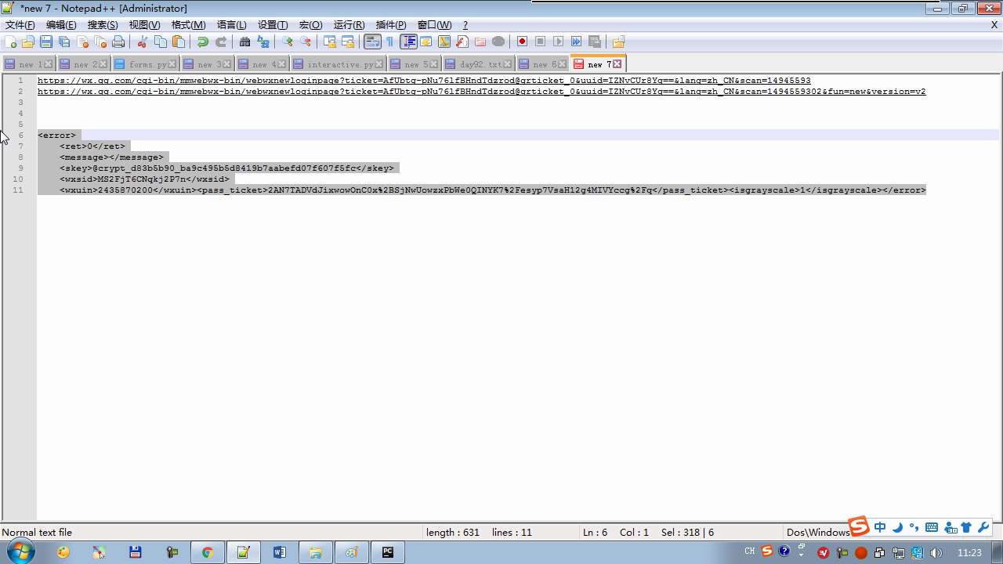Close the forms.py tab
This screenshot has height=564, width=1003.
172,64
